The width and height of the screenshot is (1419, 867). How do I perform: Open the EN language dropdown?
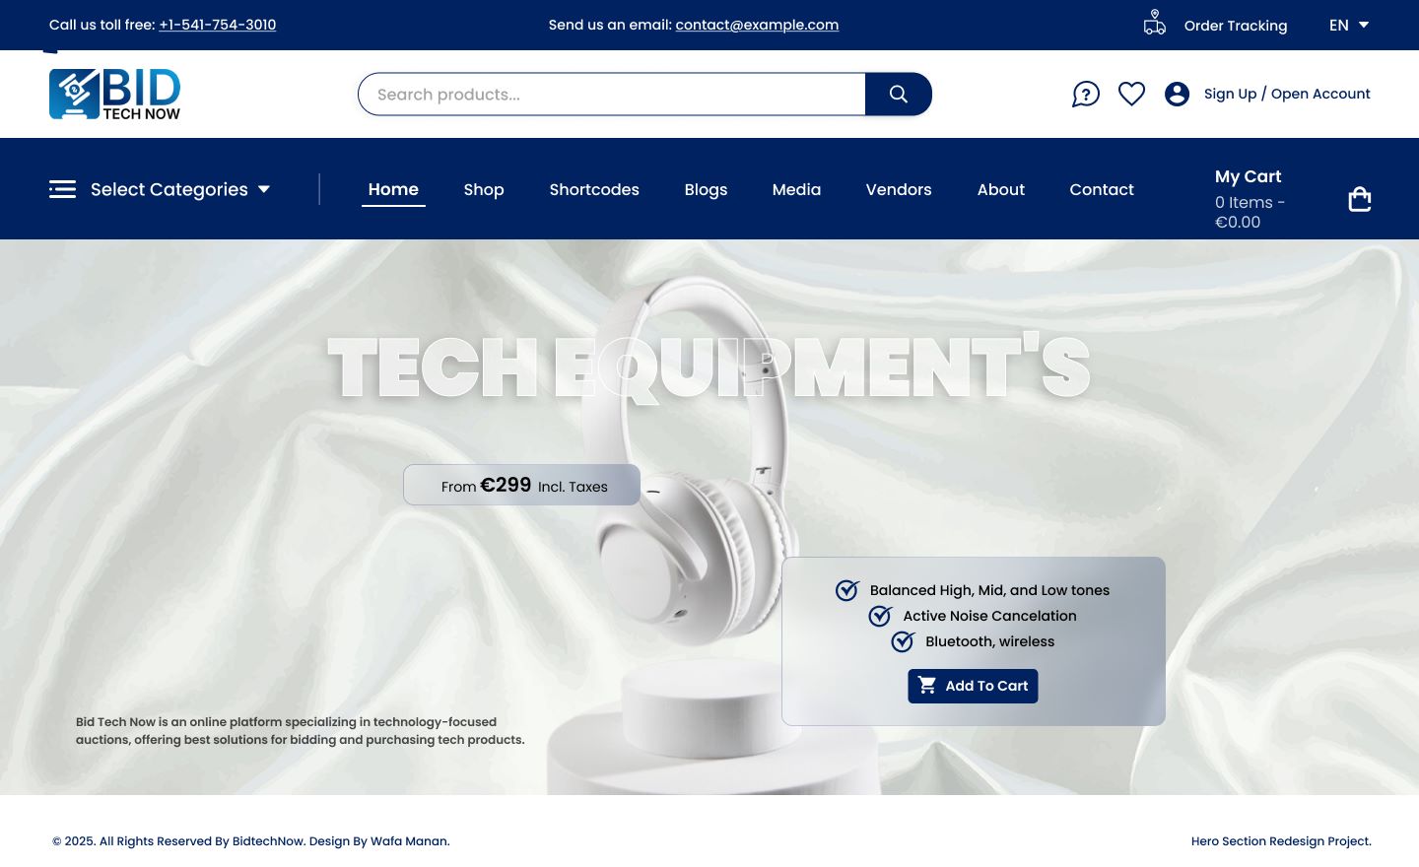(x=1349, y=26)
